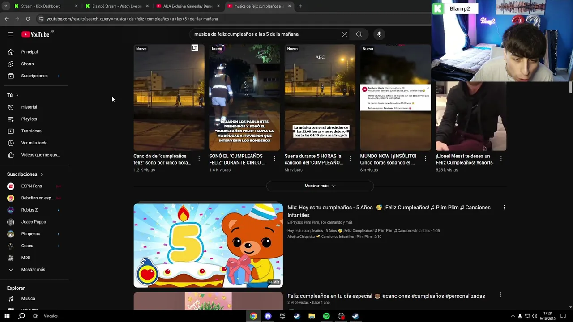This screenshot has height=322, width=573.
Task: Play the 'Canción de cumpleaños feliz' short thumbnail
Action: tap(169, 97)
